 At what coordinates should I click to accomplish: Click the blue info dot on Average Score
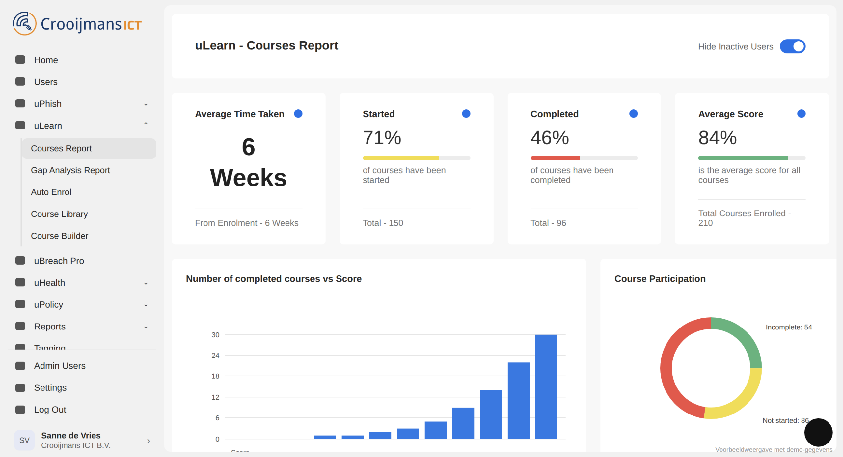click(801, 114)
